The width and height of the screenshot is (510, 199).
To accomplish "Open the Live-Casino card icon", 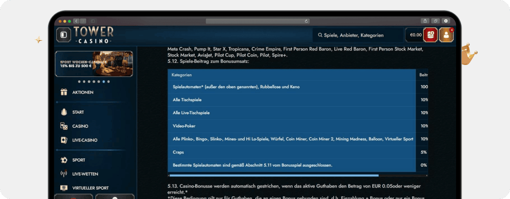I will [64, 140].
